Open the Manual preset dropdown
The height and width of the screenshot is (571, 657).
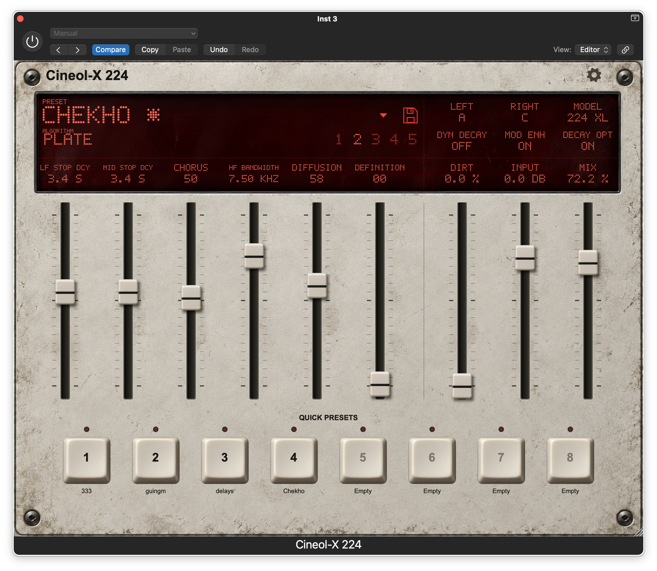pyautogui.click(x=124, y=33)
